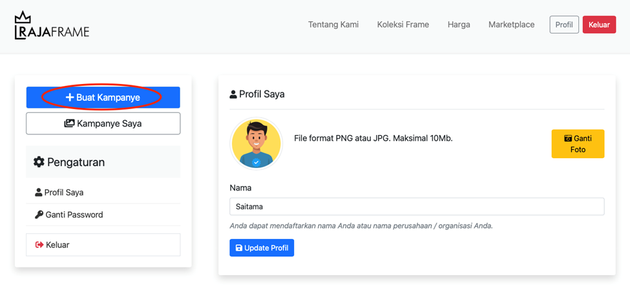Go to Koleksi Frame in the navbar
Image resolution: width=630 pixels, height=290 pixels.
pyautogui.click(x=403, y=25)
